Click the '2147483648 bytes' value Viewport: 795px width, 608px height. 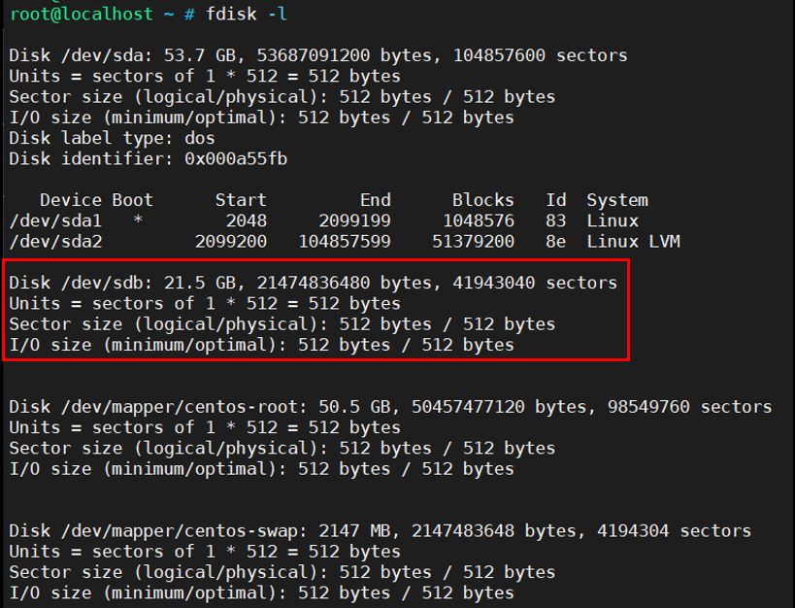pyautogui.click(x=494, y=531)
